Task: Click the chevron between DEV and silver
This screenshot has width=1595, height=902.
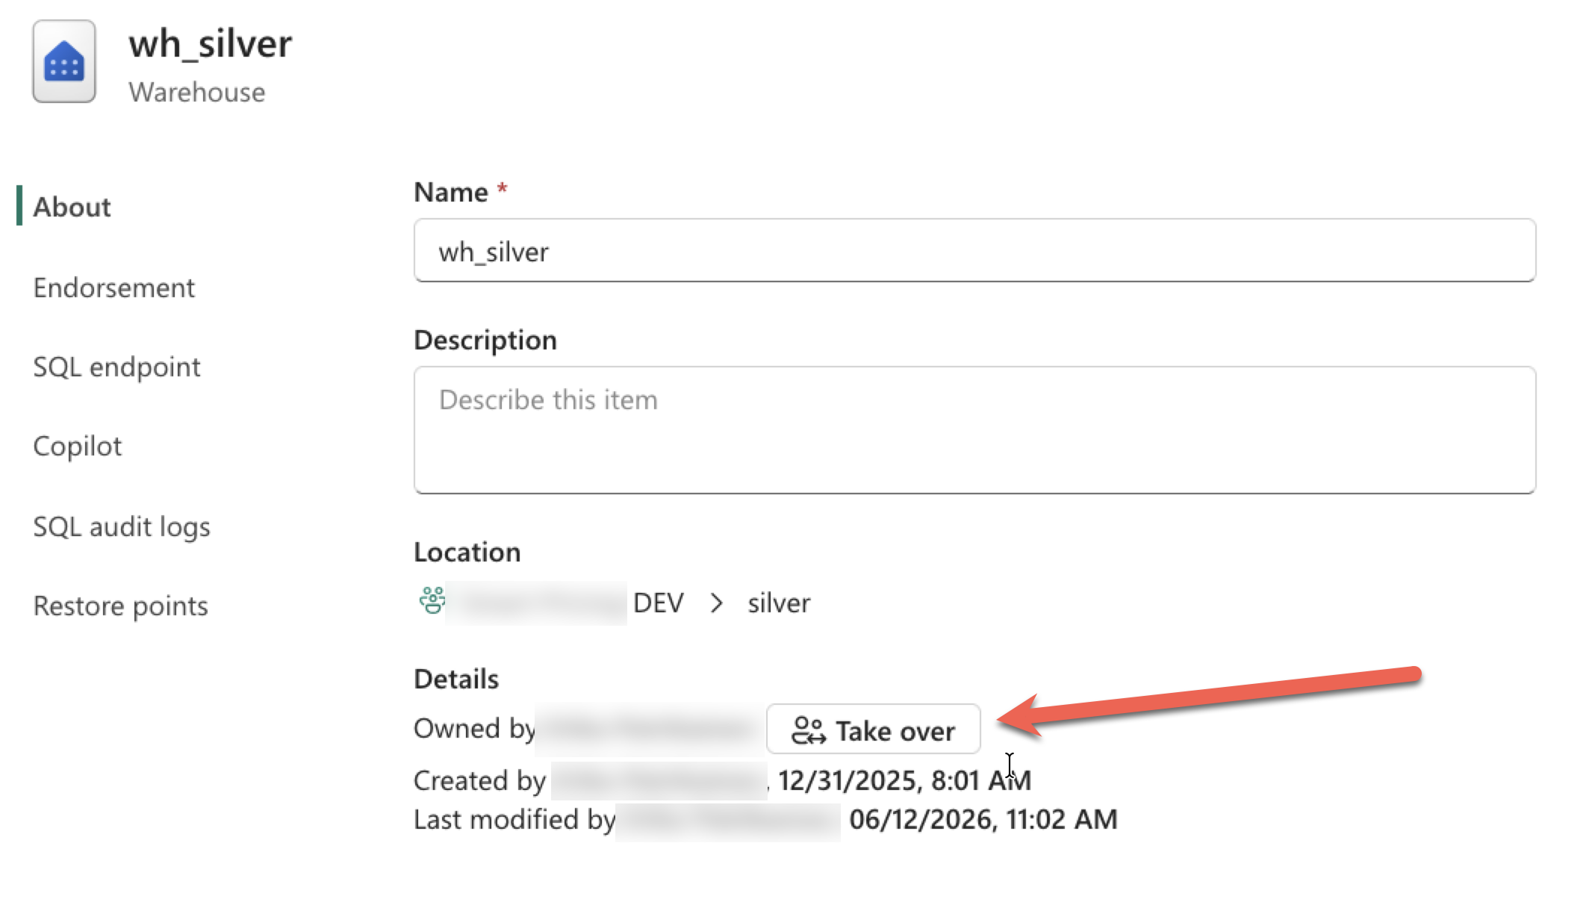Action: [716, 603]
